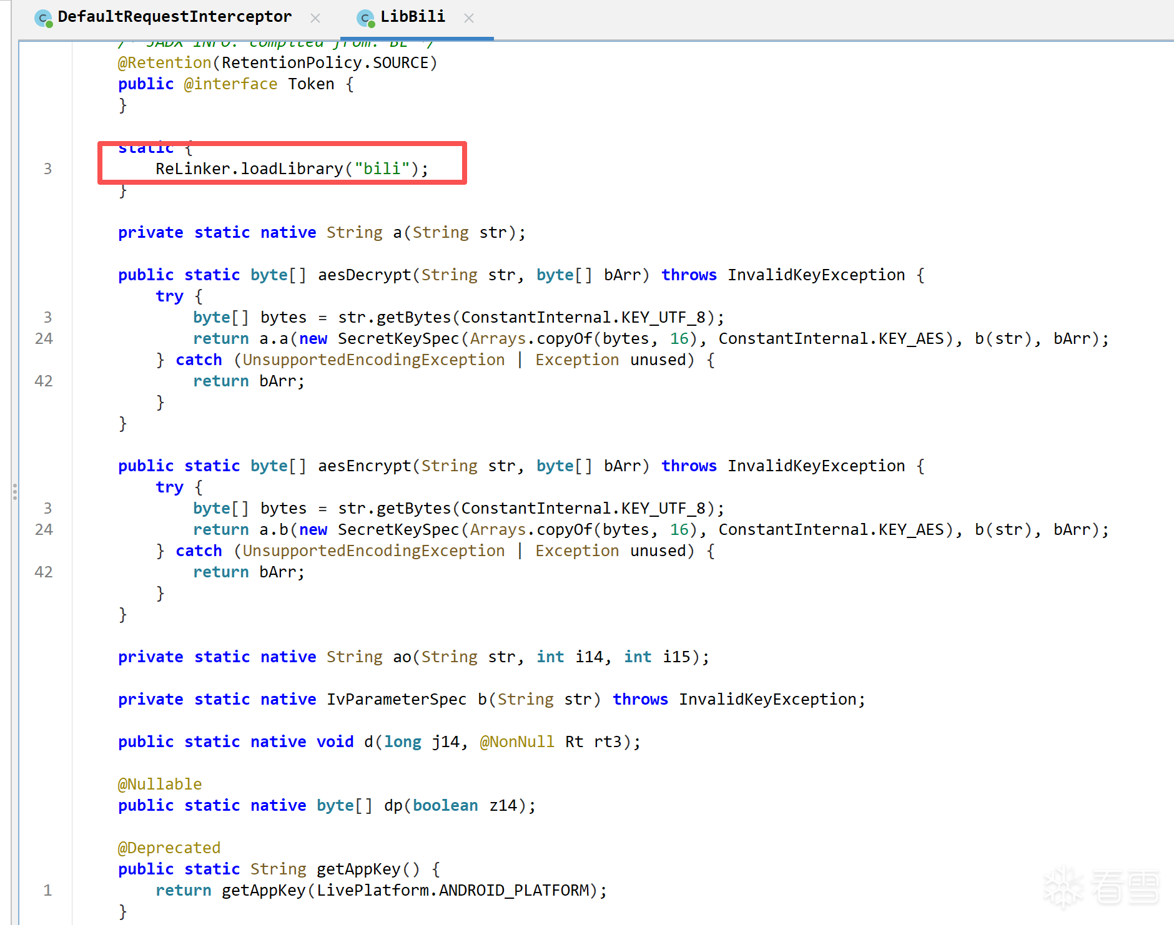Click the @NonNull annotation
Screen dimensions: 1174x925
tap(517, 742)
